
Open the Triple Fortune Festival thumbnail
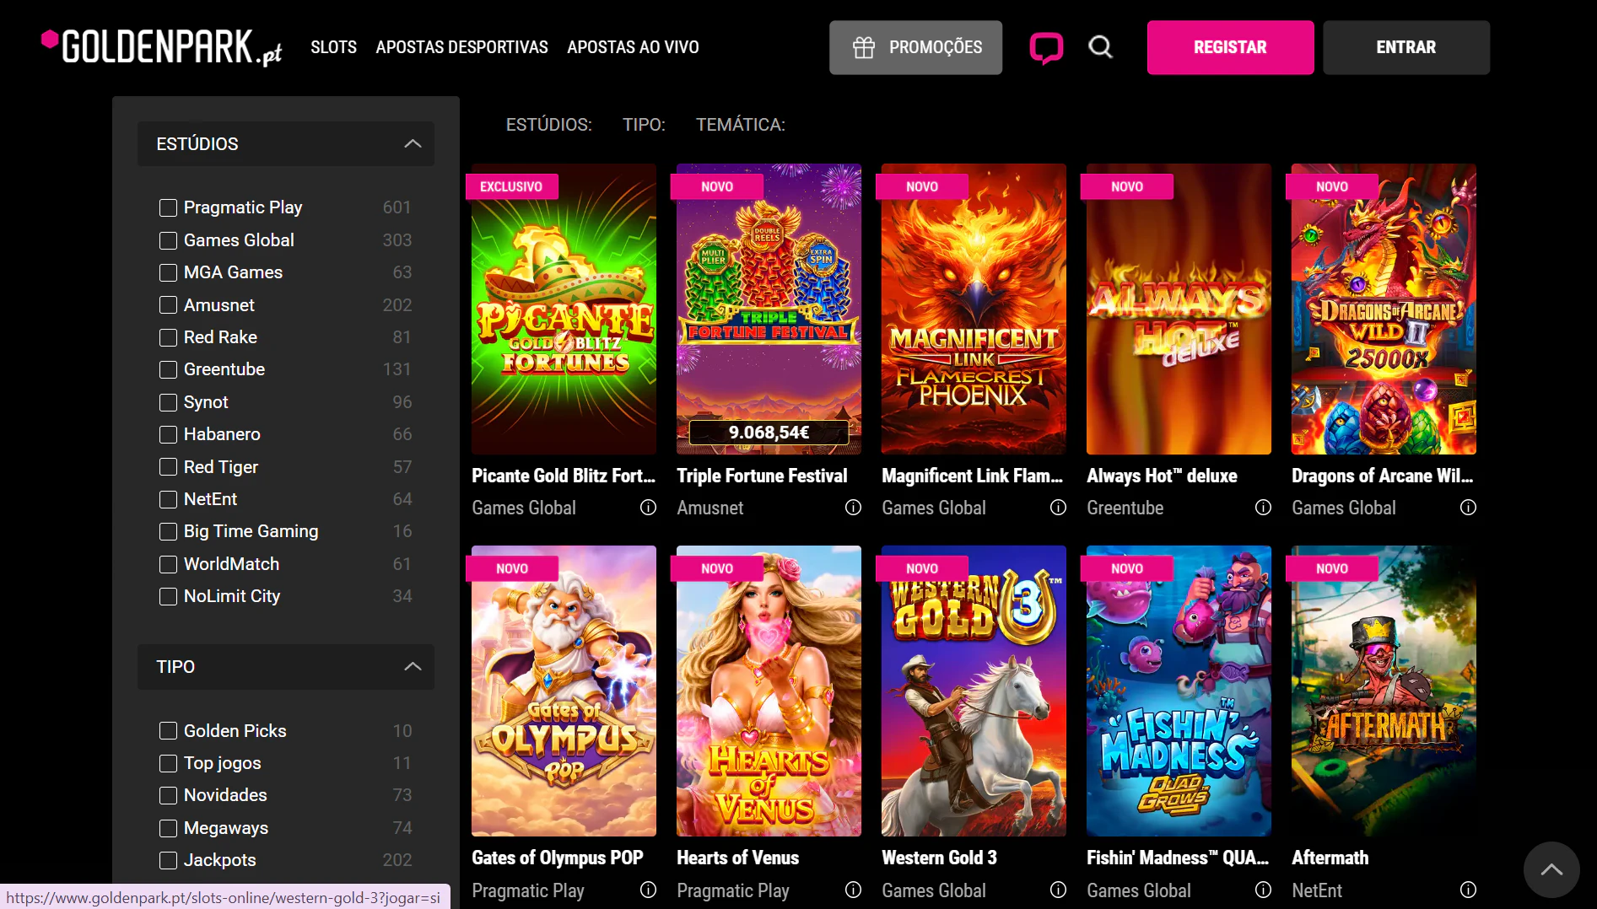click(x=769, y=309)
